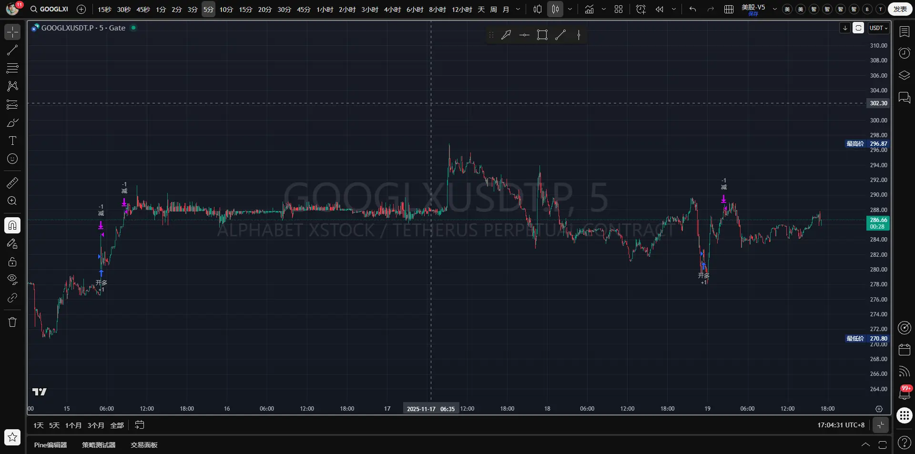Viewport: 915px width, 454px height.
Task: Activate the zoom in tool
Action: point(12,201)
